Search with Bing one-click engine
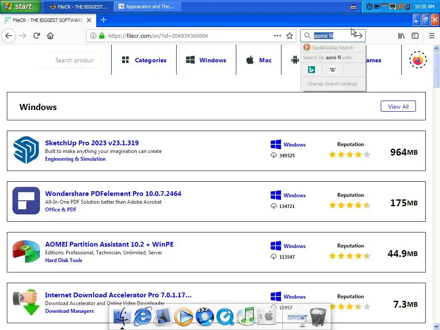This screenshot has width=440, height=330. [312, 70]
